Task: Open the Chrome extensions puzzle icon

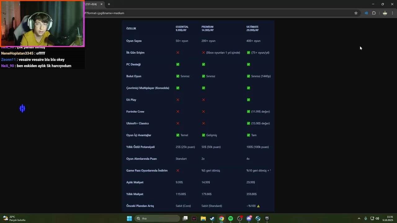Action: [x=374, y=13]
